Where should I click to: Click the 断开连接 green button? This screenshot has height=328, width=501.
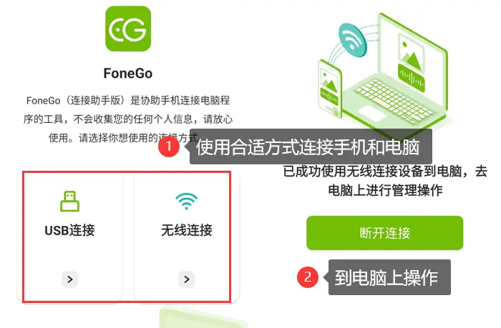coord(385,232)
